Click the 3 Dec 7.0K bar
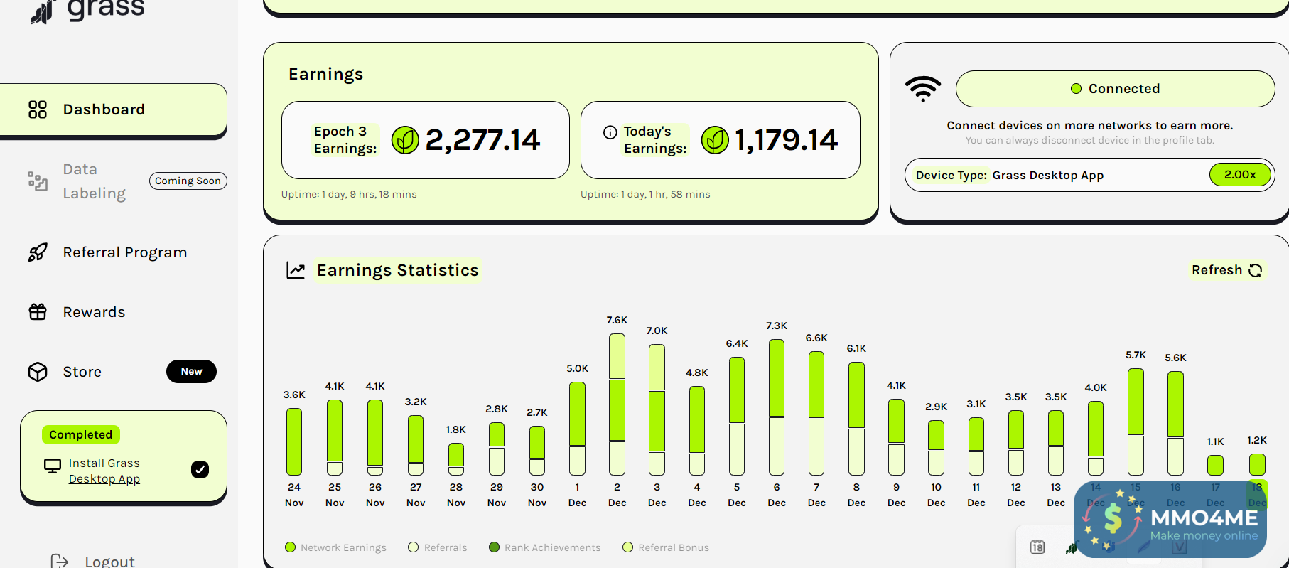 tap(657, 410)
